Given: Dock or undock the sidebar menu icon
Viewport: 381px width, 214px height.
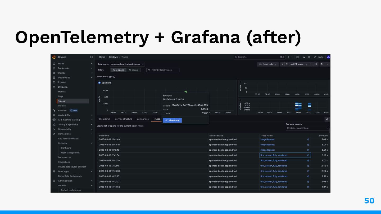Looking at the screenshot, I should point(92,57).
